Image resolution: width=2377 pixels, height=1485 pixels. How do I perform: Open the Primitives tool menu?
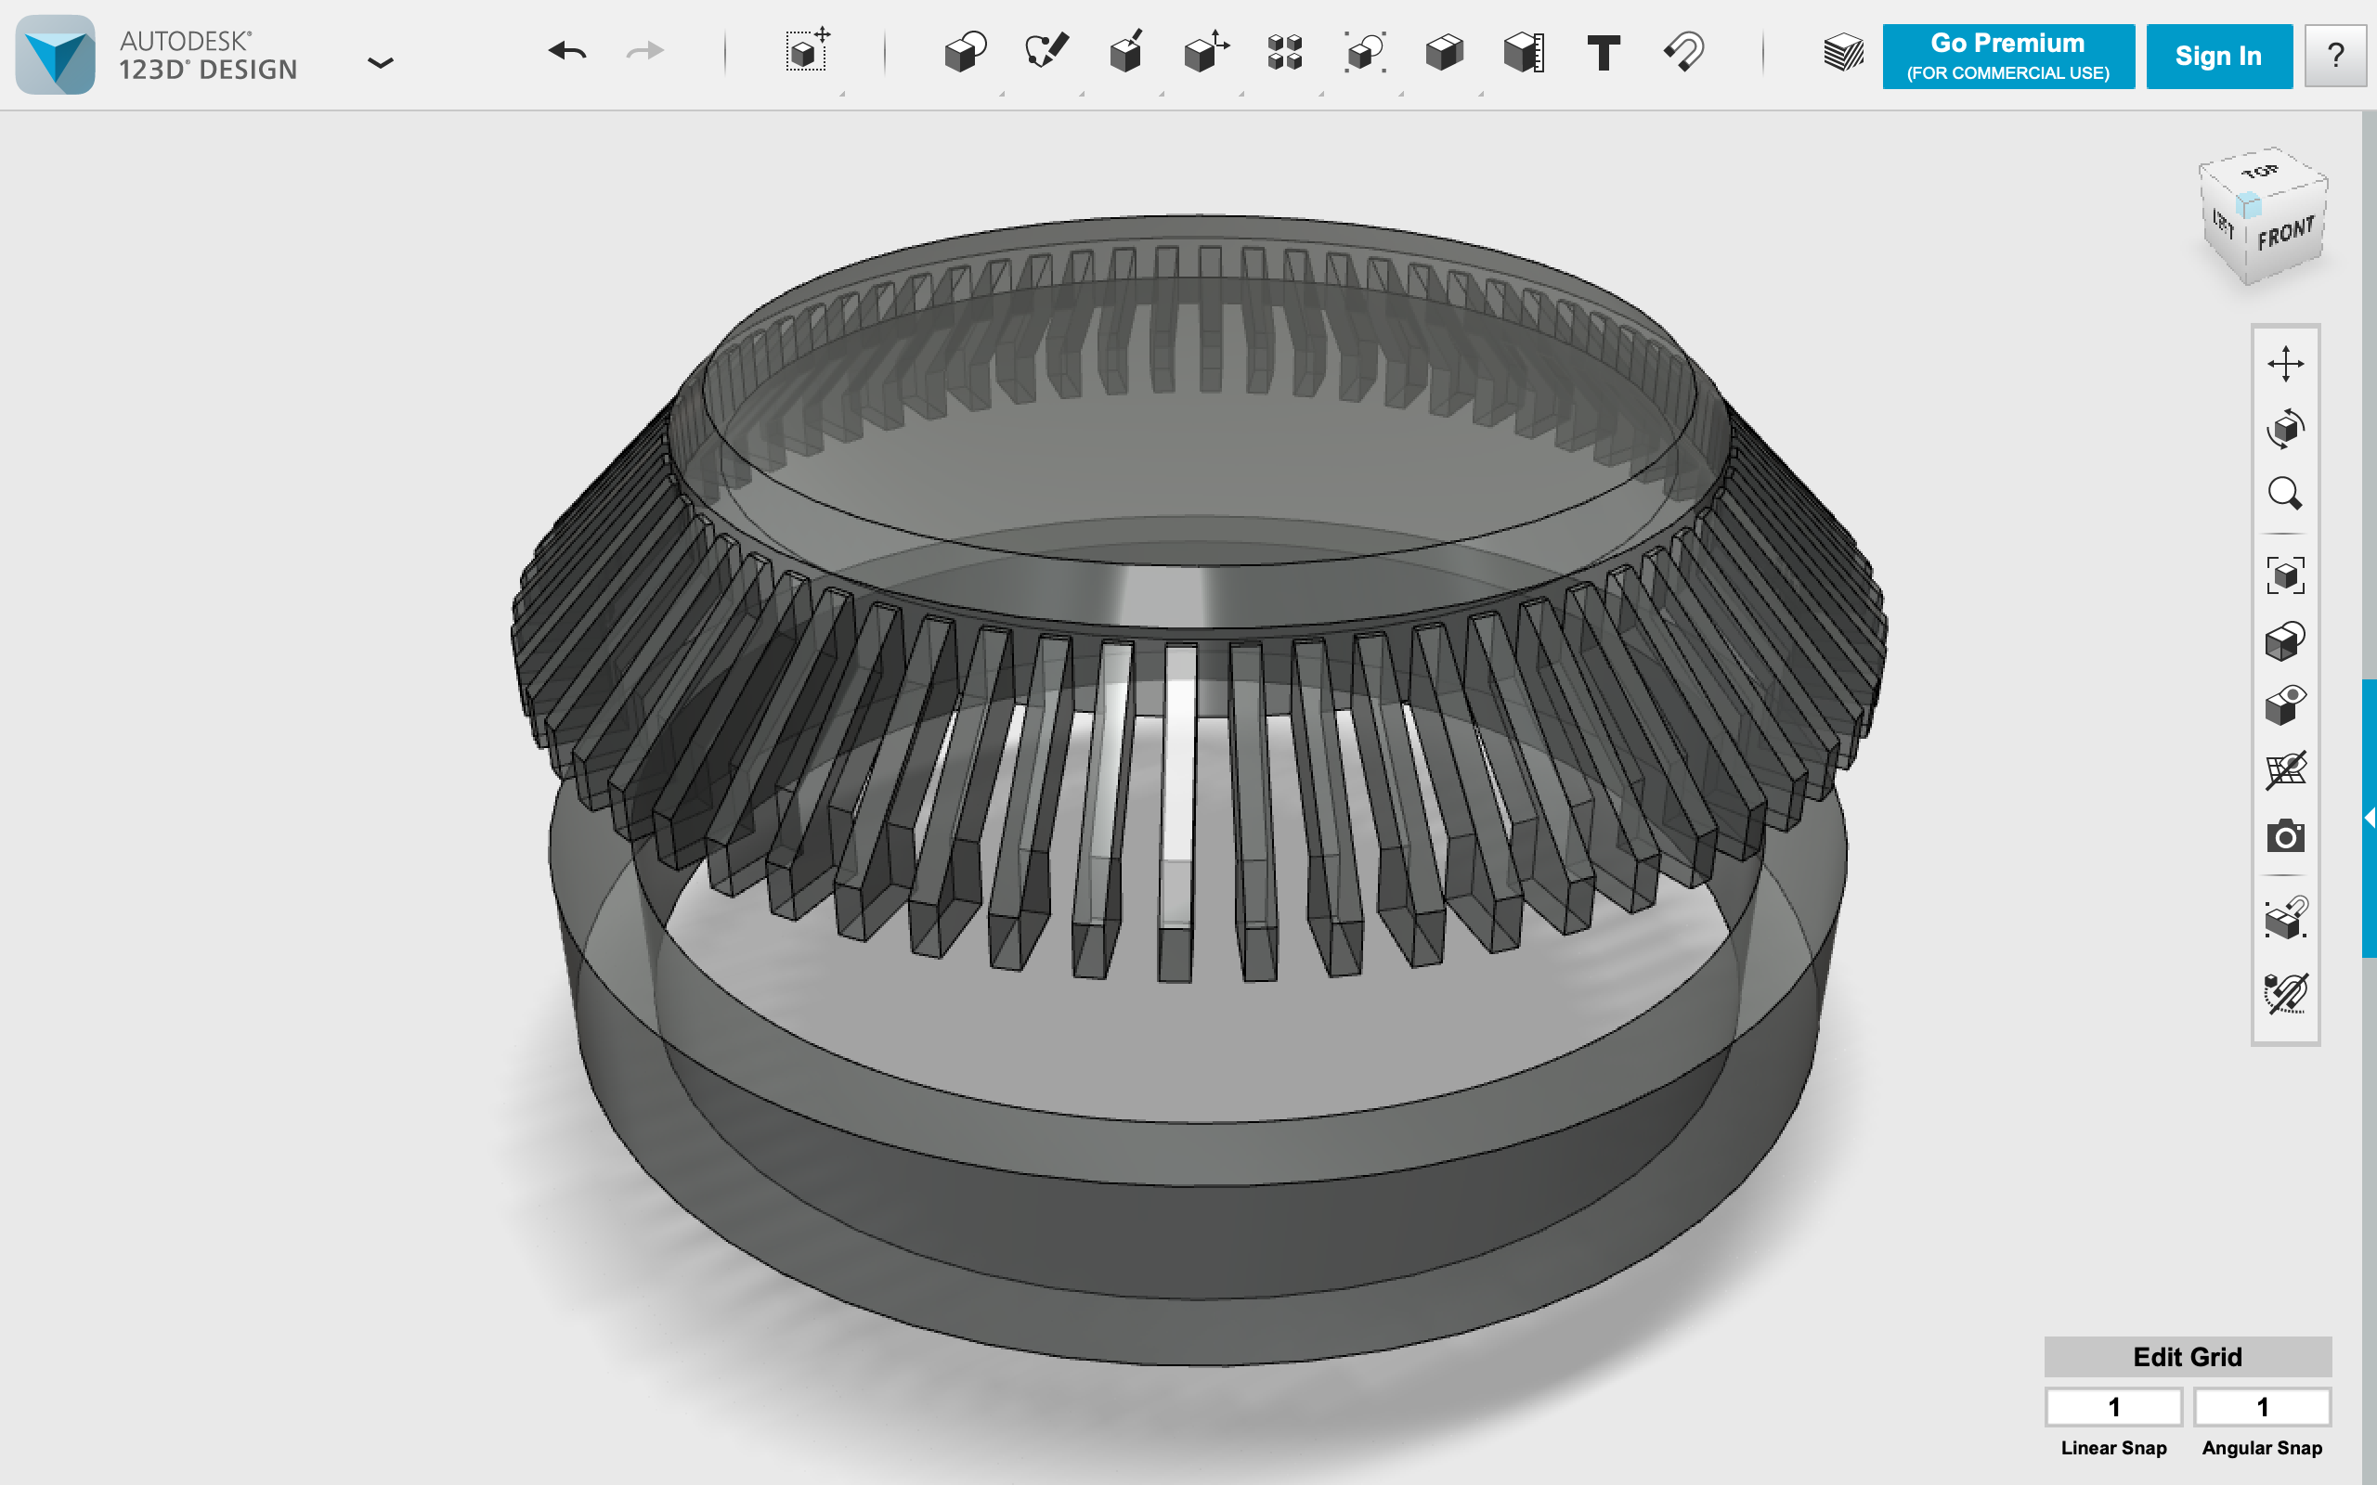(965, 52)
